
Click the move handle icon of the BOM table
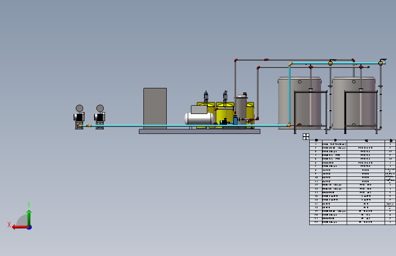306,137
